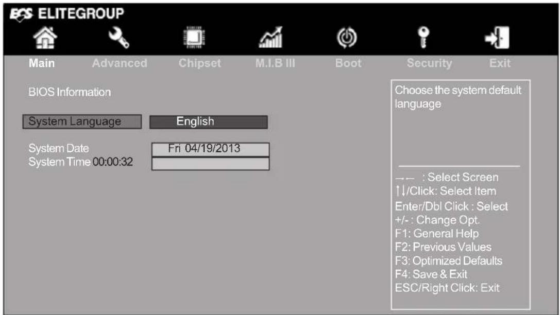560x315 pixels.
Task: Open the M.I.B III tab label
Action: 275,63
